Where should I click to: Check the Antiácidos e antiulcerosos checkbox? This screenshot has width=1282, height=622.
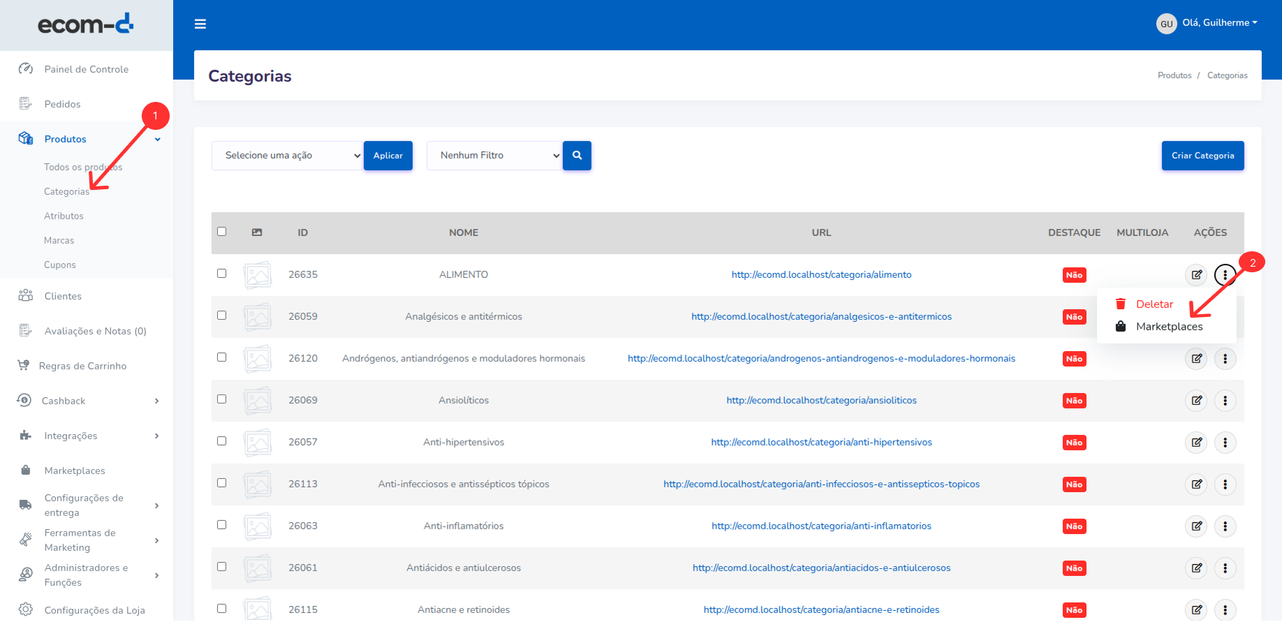click(x=221, y=567)
